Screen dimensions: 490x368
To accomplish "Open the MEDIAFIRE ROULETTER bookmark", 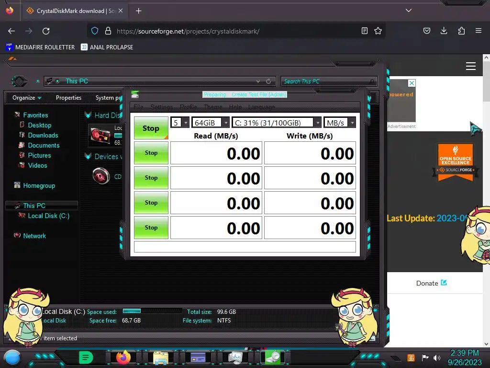I will point(40,47).
